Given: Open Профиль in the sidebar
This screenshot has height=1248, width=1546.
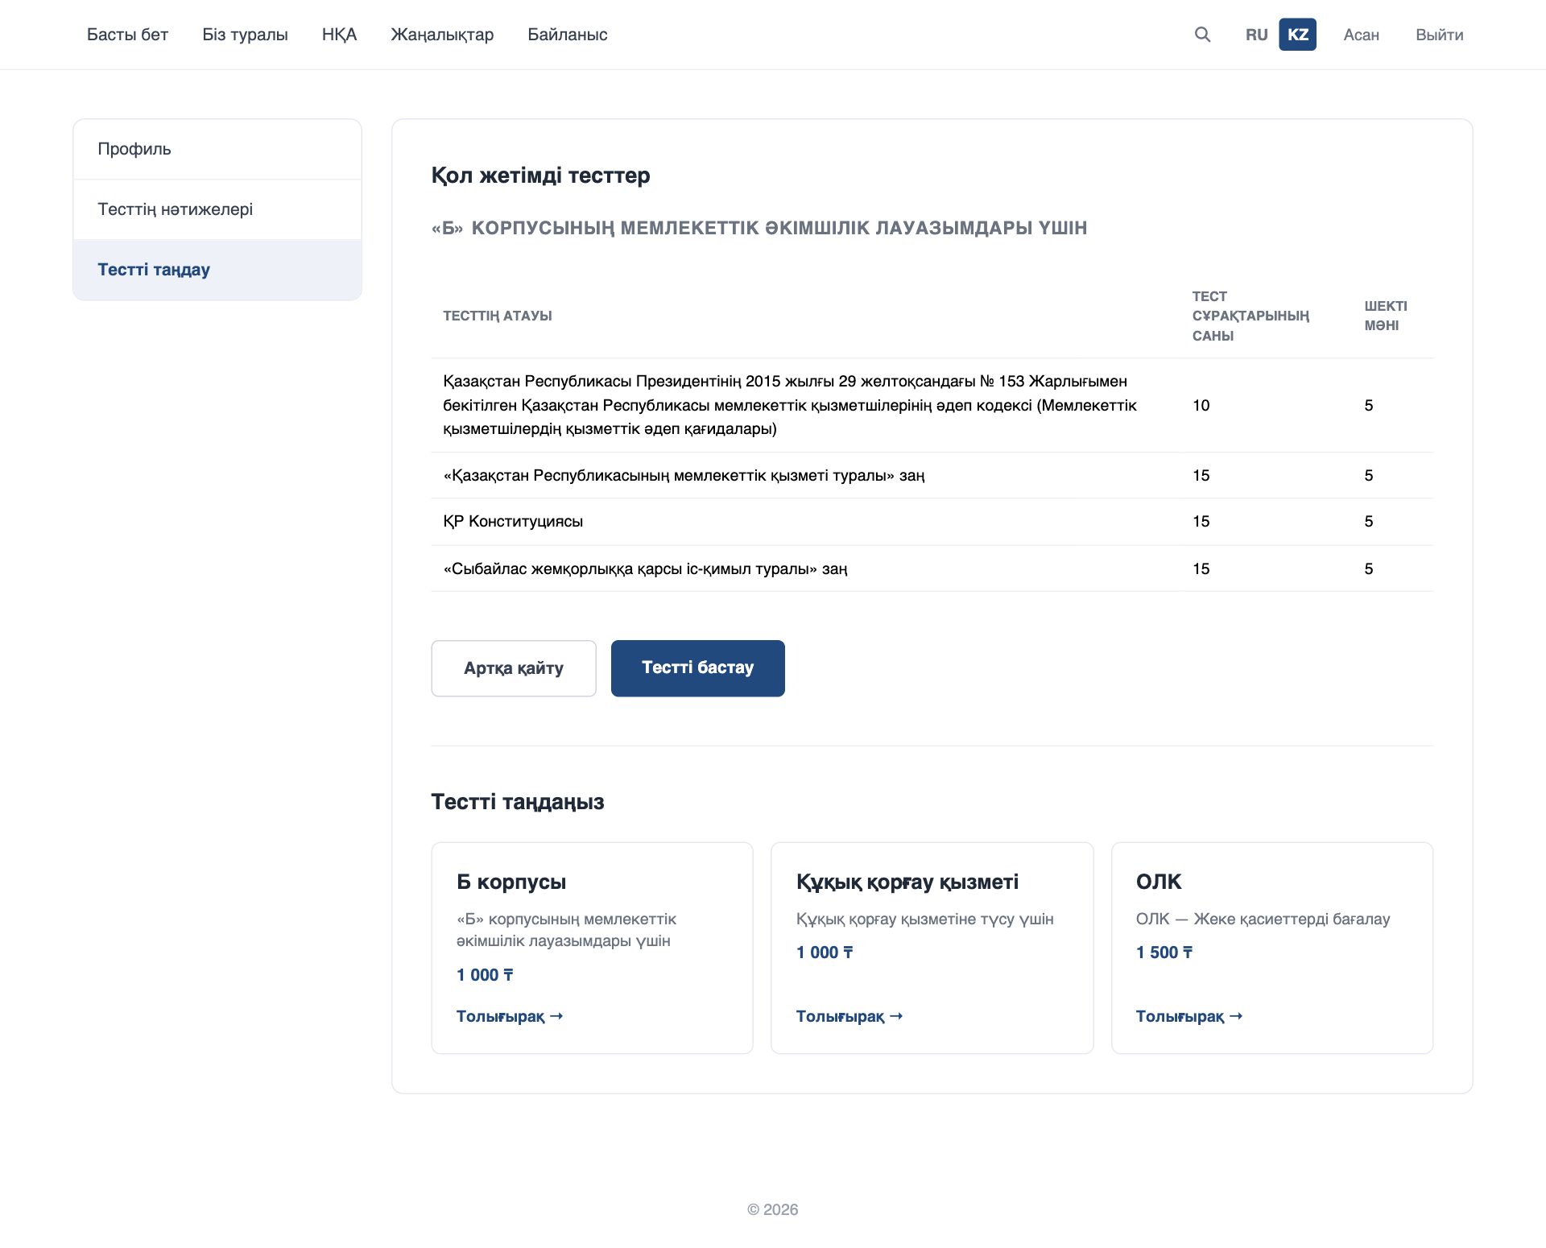Looking at the screenshot, I should coord(217,149).
